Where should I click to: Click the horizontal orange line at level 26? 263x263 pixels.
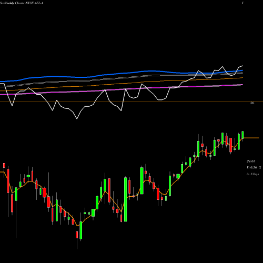[131, 101]
